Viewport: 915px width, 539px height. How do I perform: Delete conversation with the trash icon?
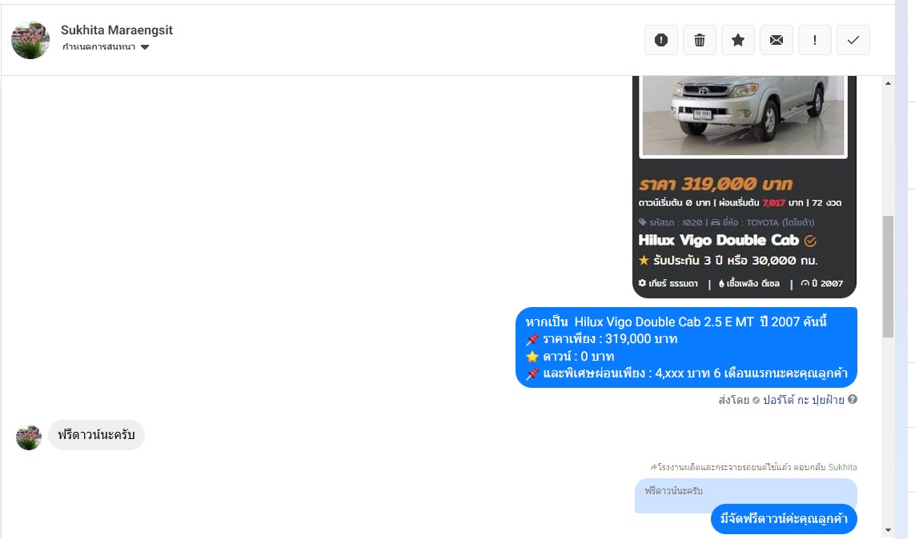(x=699, y=40)
